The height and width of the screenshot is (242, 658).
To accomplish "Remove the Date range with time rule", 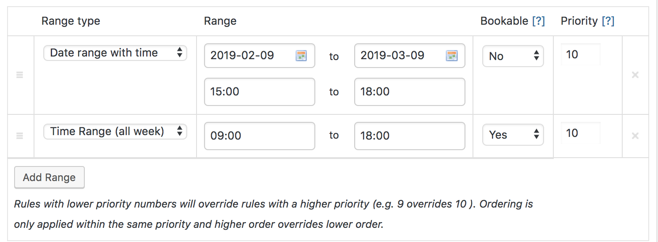I will pos(635,75).
